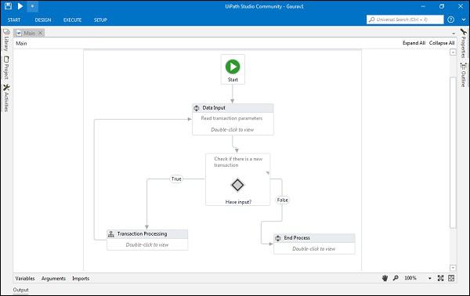Click 'Double-click to view' in End Process
This screenshot has height=296, width=470.
(x=313, y=249)
